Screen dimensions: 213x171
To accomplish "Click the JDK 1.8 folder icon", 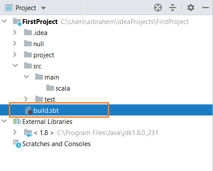I will click(x=28, y=133).
